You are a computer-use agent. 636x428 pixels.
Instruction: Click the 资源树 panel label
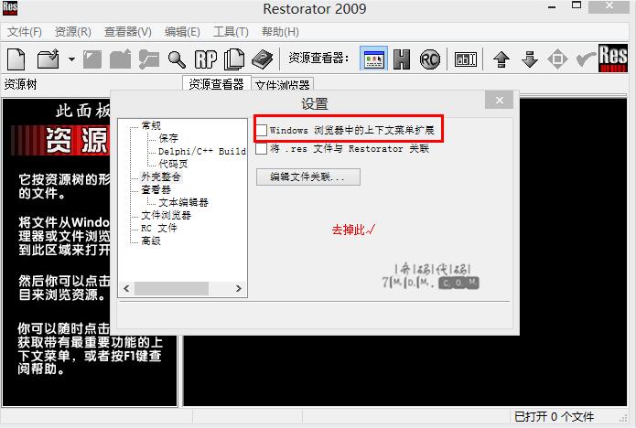20,84
